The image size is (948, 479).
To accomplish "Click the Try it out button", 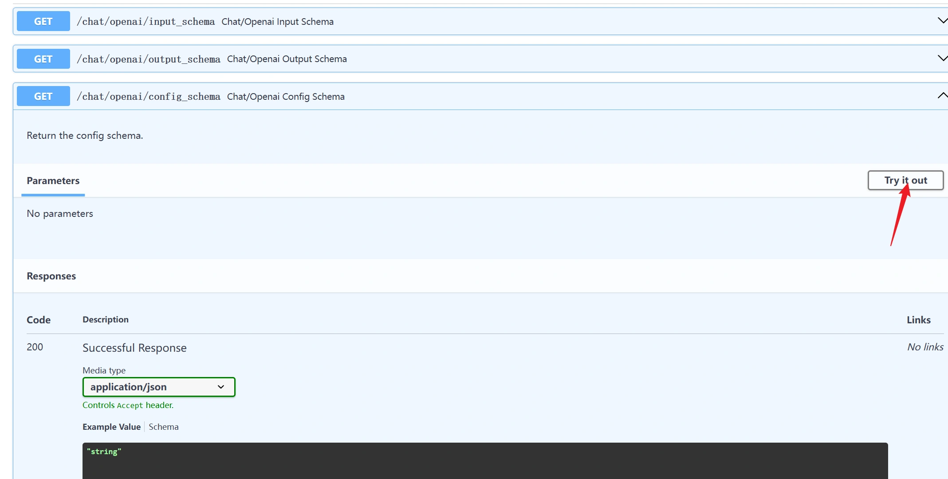I will click(905, 181).
